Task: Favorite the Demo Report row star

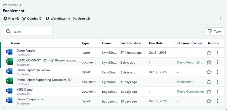Action: click(x=209, y=53)
